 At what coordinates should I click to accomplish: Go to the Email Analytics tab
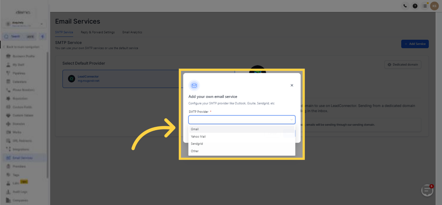click(x=132, y=32)
